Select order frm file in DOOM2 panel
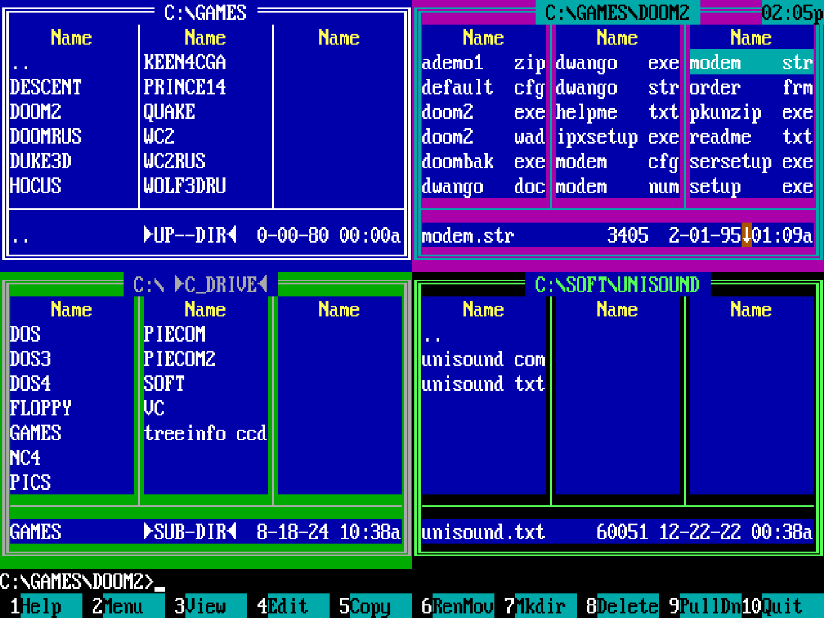The height and width of the screenshot is (618, 824). point(751,87)
